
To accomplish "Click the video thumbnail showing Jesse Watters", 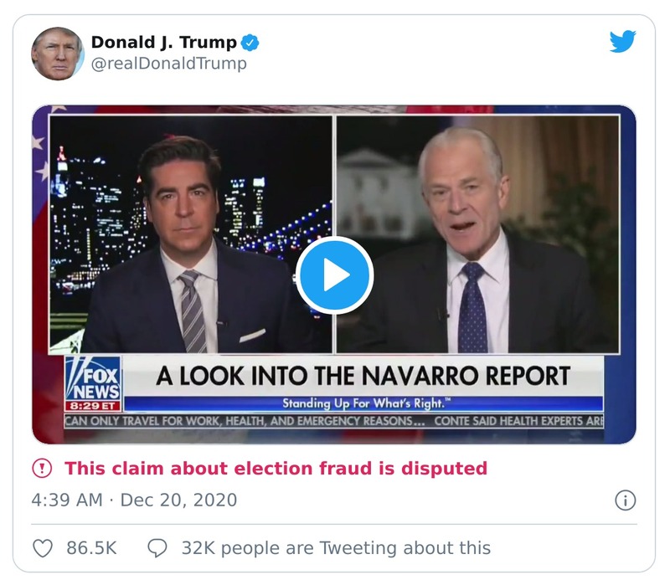I will click(x=184, y=226).
